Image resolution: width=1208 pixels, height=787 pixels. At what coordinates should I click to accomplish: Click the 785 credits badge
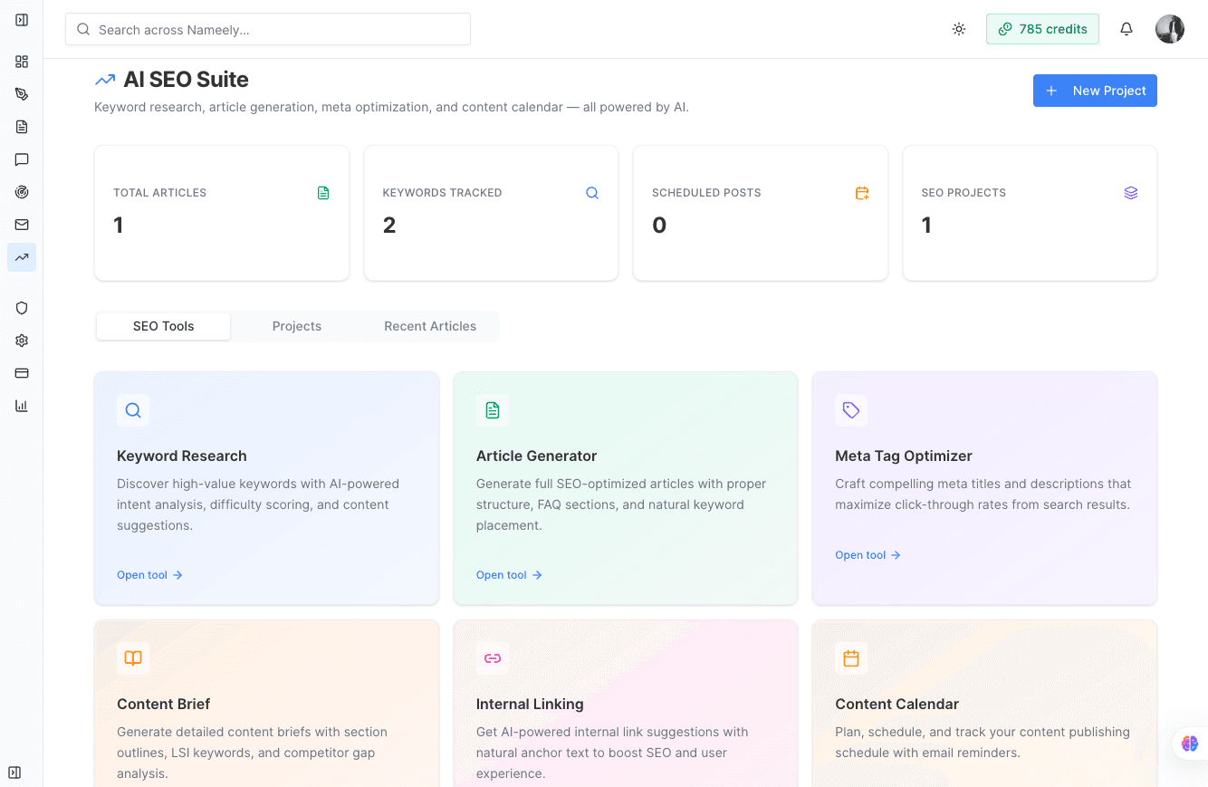coord(1042,28)
